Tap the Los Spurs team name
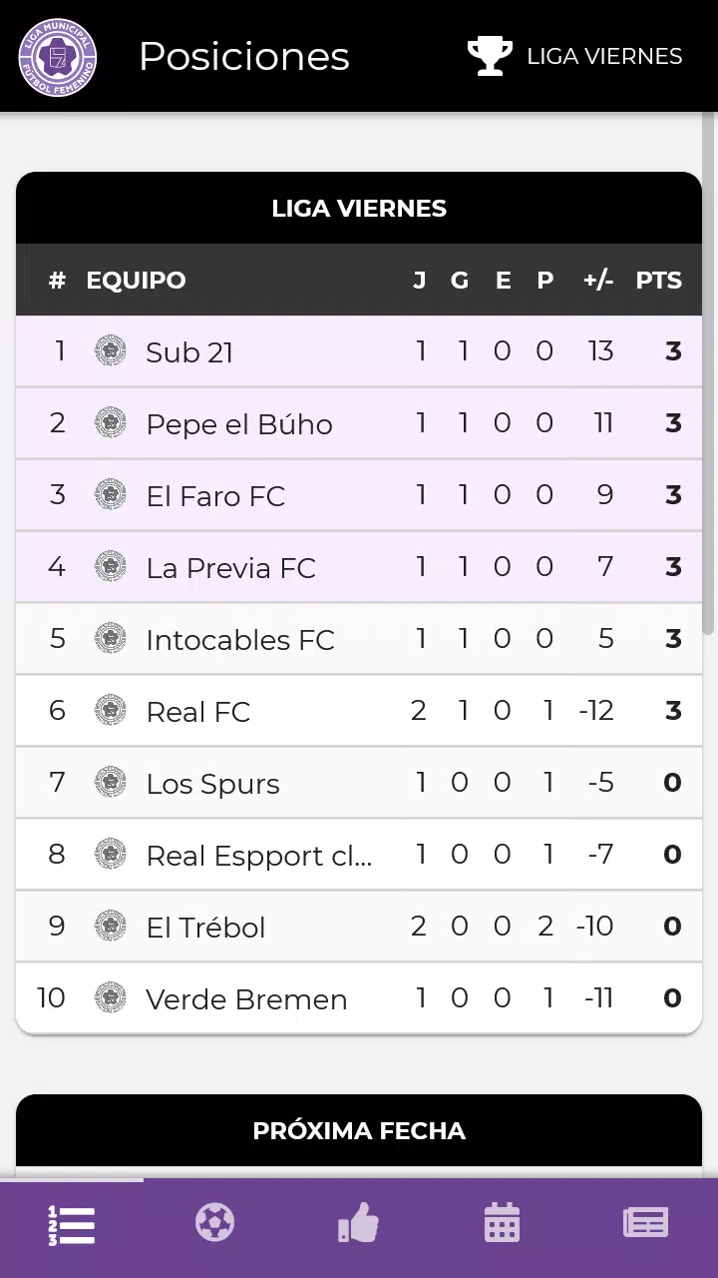This screenshot has width=718, height=1278. pyautogui.click(x=212, y=784)
